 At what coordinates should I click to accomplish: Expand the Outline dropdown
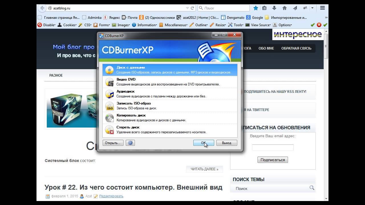pos(199,25)
